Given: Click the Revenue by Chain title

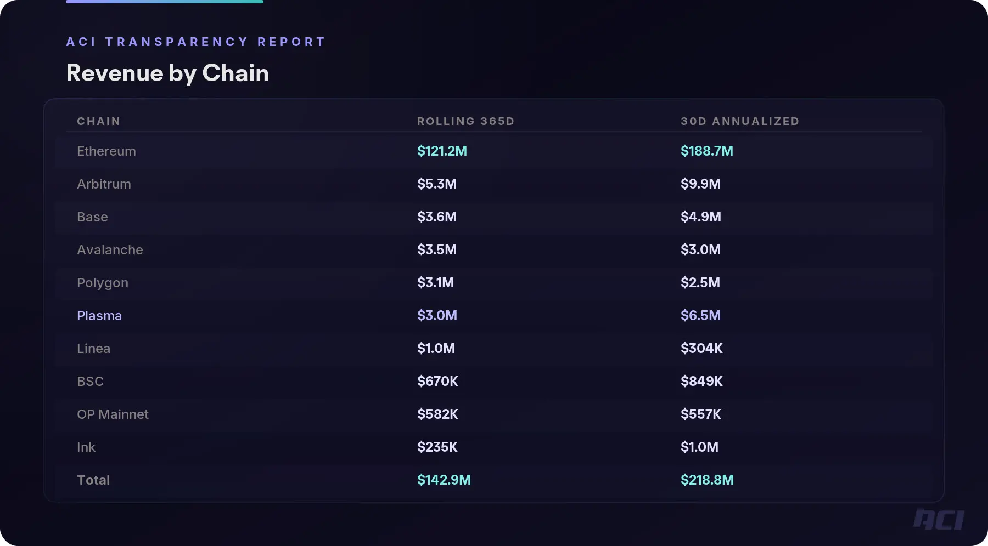Looking at the screenshot, I should (167, 73).
